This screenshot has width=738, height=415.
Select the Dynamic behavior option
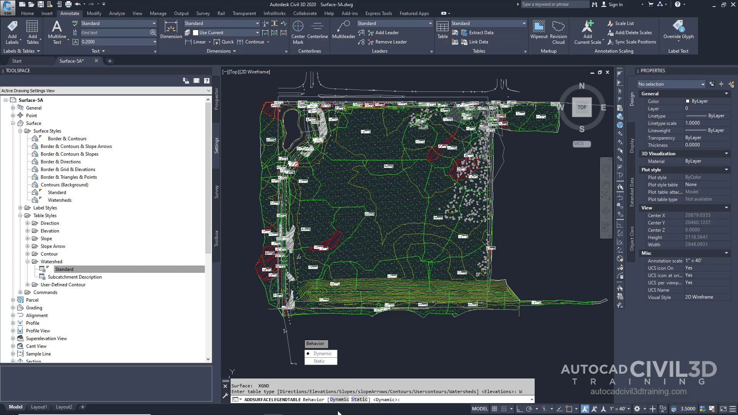[322, 354]
